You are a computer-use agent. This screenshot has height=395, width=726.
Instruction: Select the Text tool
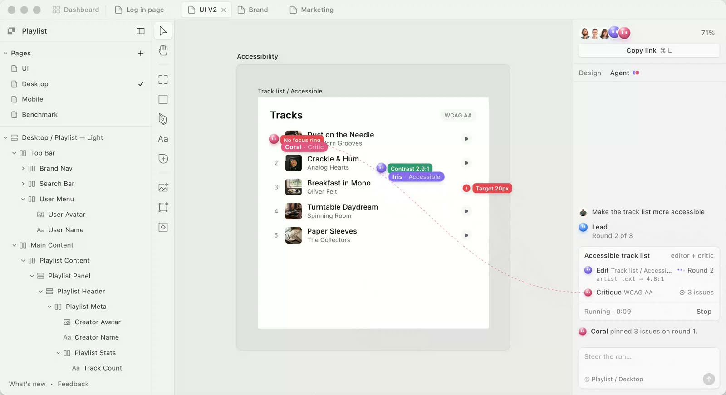tap(163, 139)
